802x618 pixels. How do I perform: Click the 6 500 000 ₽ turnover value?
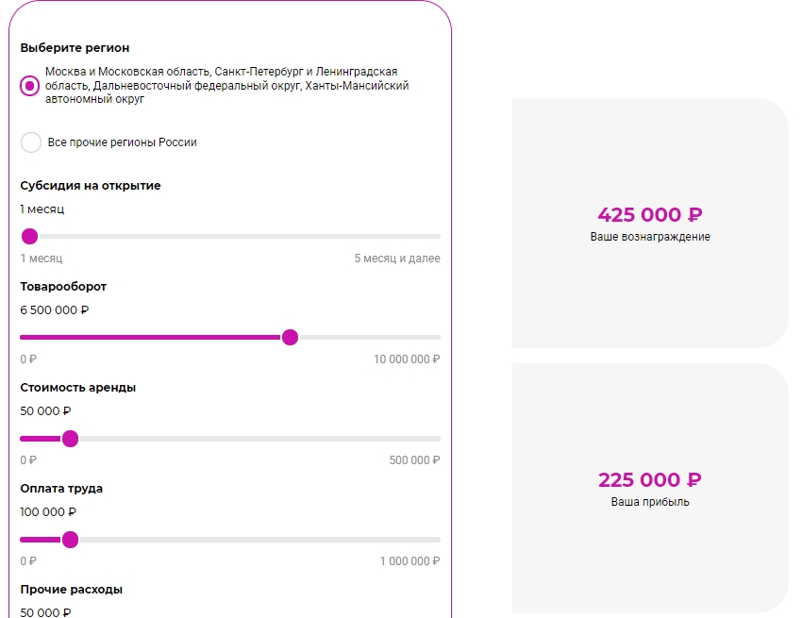point(54,310)
